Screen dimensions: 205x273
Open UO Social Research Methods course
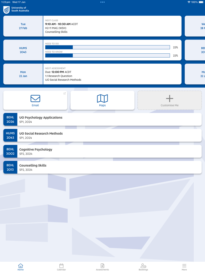coord(102,135)
